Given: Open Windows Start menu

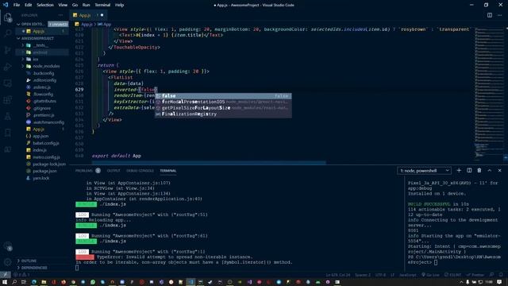Looking at the screenshot, I should coord(5,282).
